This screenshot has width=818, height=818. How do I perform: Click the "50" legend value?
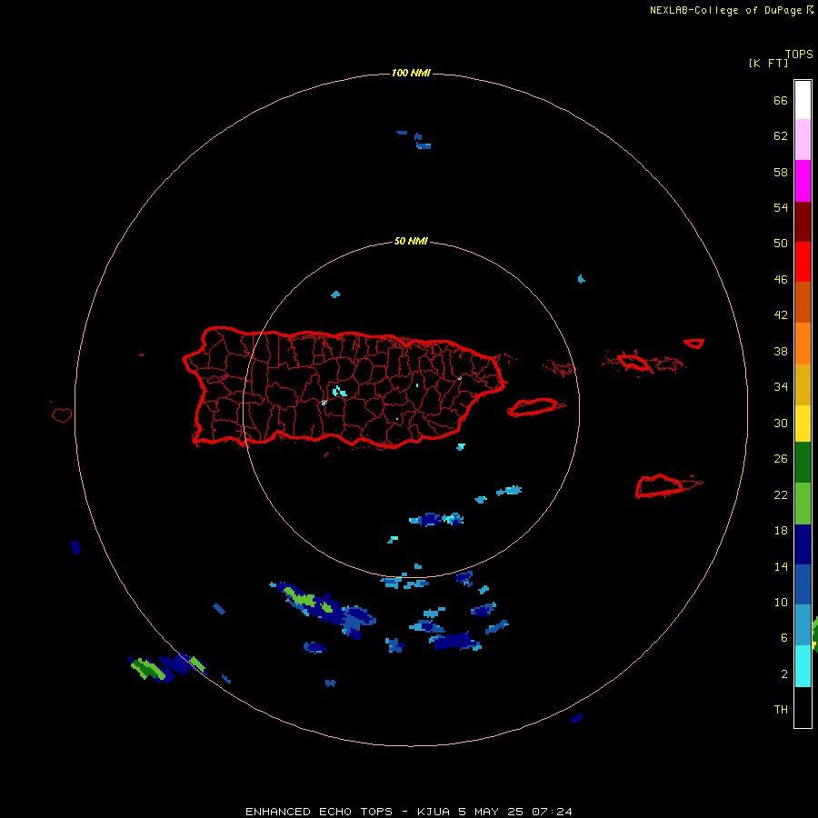[x=781, y=244]
